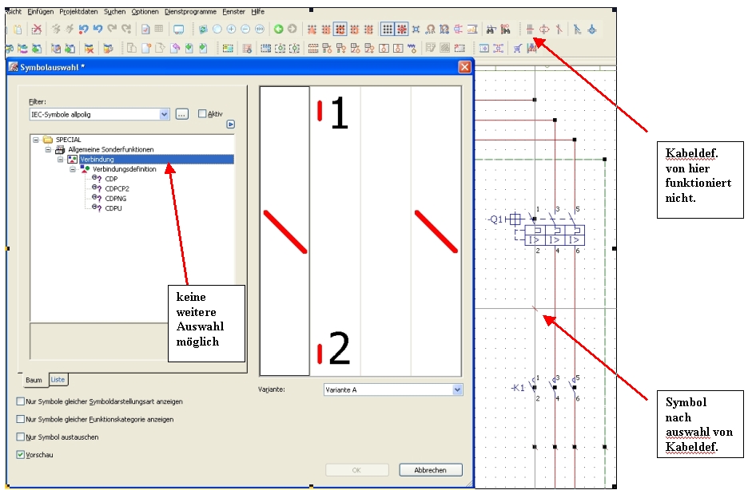Select the CDPNG symbol in tree
Screen dimensions: 748x490
pyautogui.click(x=115, y=199)
